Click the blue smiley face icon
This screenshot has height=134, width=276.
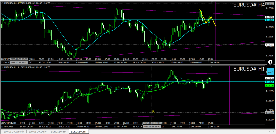270,72
